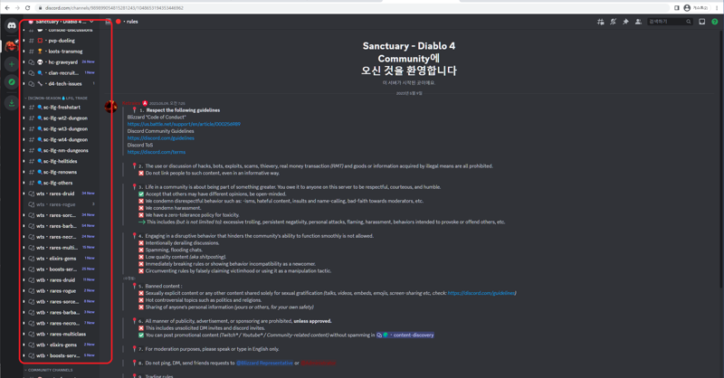Open the Blizzard Code of Conduct battle.net link

point(184,124)
